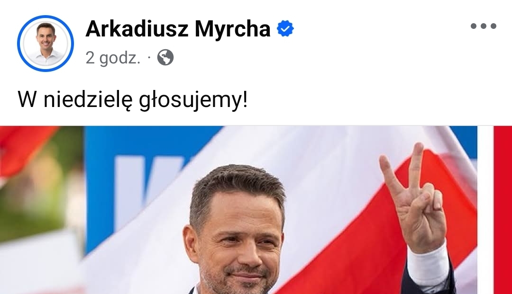This screenshot has width=512, height=294.
Task: Click the blue verified badge
Action: pyautogui.click(x=285, y=29)
